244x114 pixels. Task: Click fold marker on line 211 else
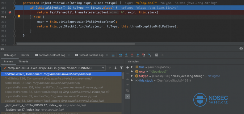pyautogui.click(x=15, y=17)
